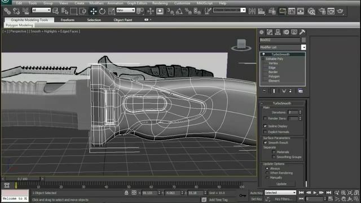Screen dimensions: 361x203
Task: Open Rendered Frame Window
Action: tap(331, 11)
